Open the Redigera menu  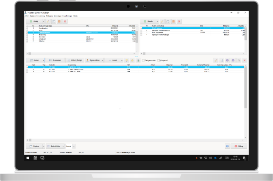pos(49,16)
